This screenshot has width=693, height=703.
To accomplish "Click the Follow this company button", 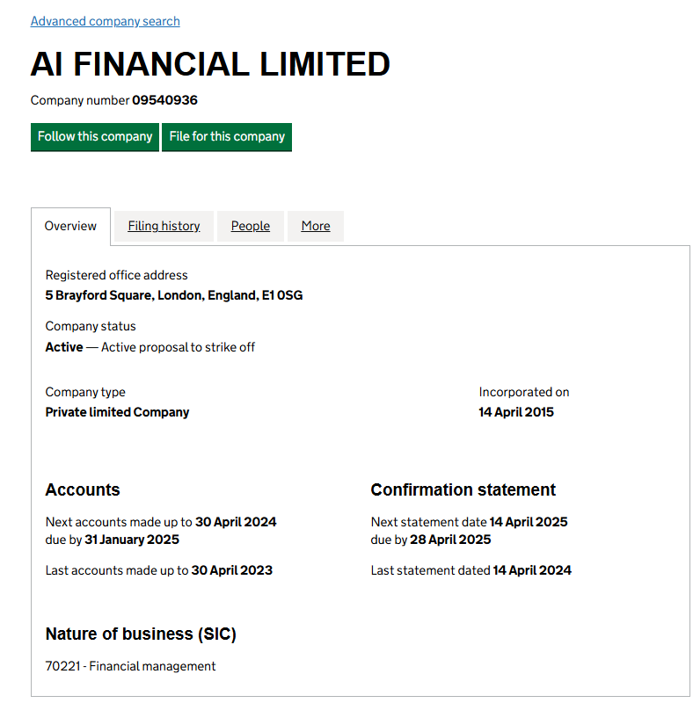I will [x=95, y=137].
